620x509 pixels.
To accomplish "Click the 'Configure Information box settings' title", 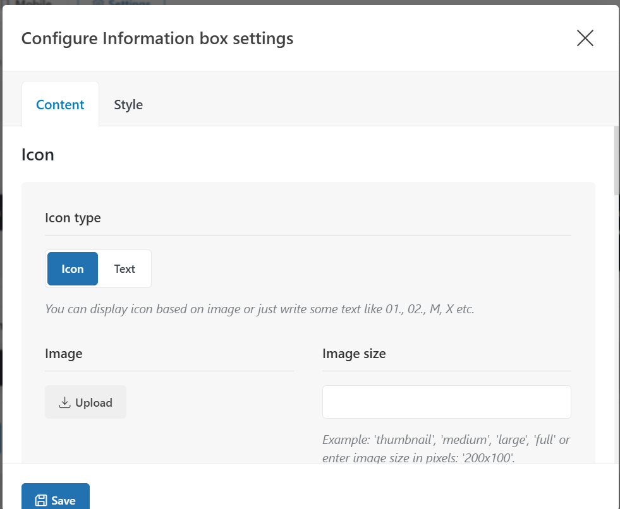I will [x=157, y=39].
